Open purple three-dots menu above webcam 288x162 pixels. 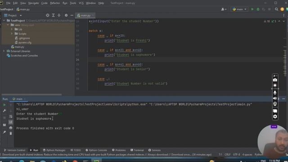pyautogui.click(x=274, y=126)
